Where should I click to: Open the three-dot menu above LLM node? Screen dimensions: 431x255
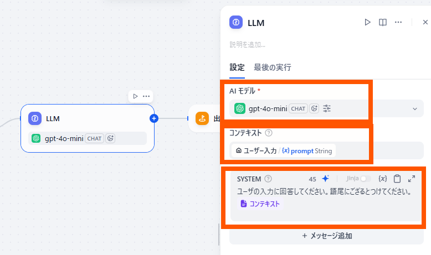[x=146, y=96]
